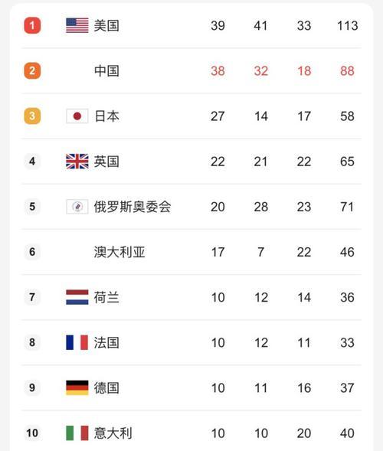Click the yellow rank 3 badge

click(32, 116)
